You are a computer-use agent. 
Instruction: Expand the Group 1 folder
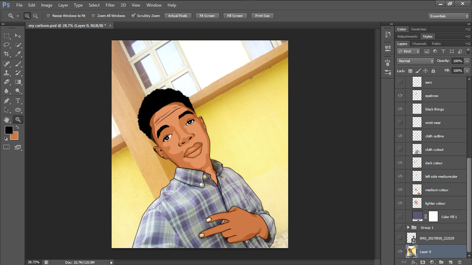(408, 227)
